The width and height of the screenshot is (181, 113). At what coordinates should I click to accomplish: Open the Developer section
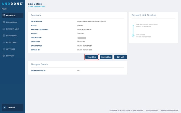pos(12,42)
